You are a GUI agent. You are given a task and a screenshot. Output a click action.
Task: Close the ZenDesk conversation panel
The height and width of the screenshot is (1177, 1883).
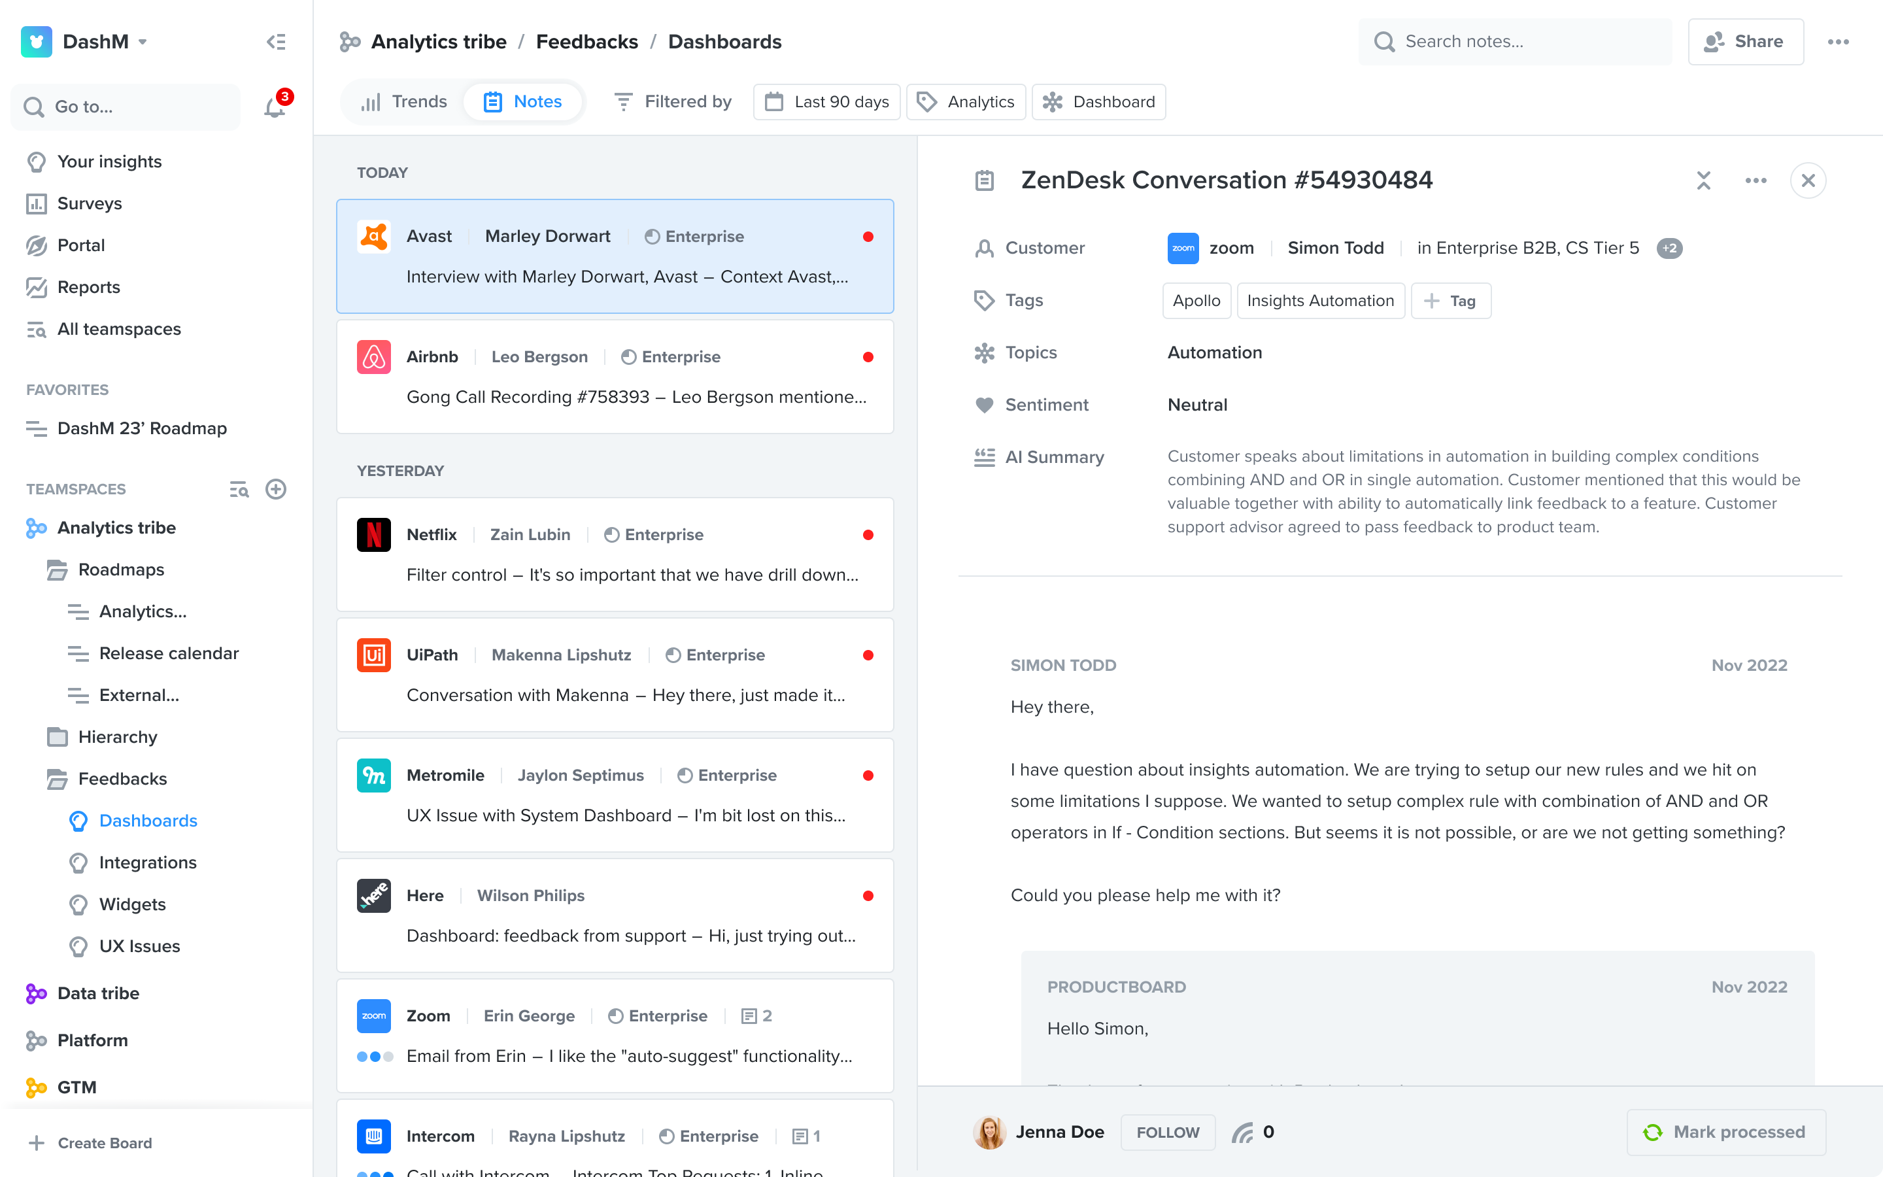tap(1808, 180)
